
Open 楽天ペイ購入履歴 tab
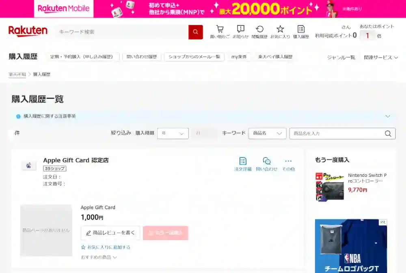275,57
